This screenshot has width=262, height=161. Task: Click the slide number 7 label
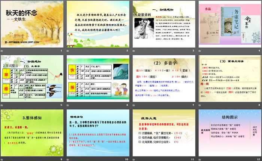[x=193, y=105]
